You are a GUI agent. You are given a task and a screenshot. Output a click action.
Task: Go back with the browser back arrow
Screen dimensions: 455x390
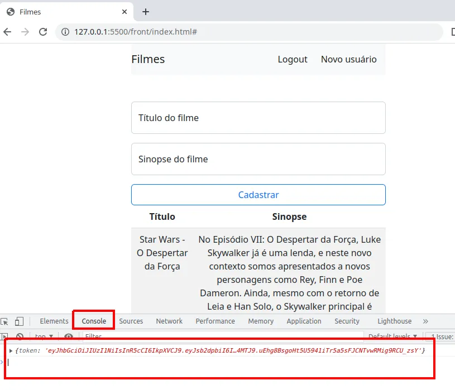[x=8, y=32]
